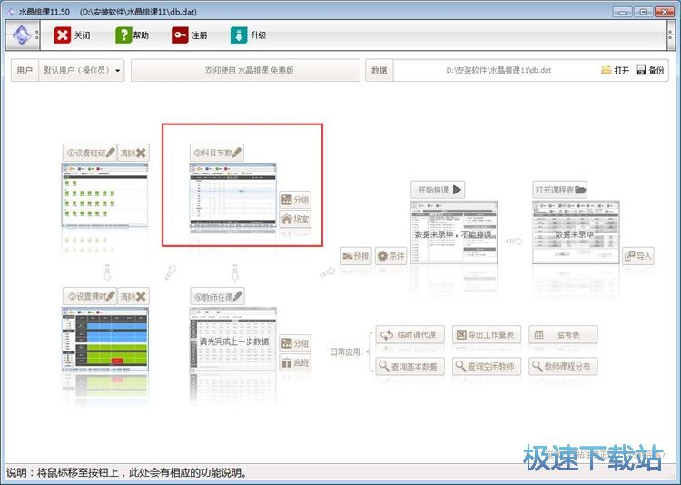Screen dimensions: 681x485
Task: Start scheduling with 开始排课 play button
Action: pyautogui.click(x=438, y=190)
